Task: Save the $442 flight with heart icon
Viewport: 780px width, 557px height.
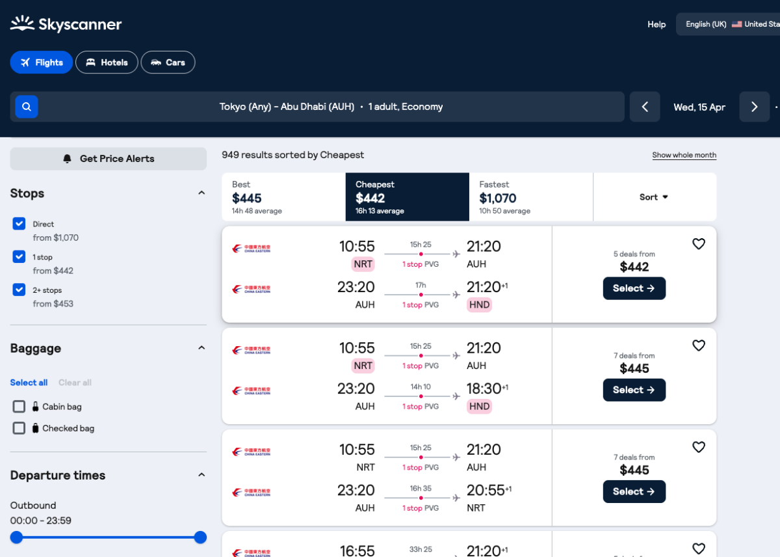Action: point(698,244)
